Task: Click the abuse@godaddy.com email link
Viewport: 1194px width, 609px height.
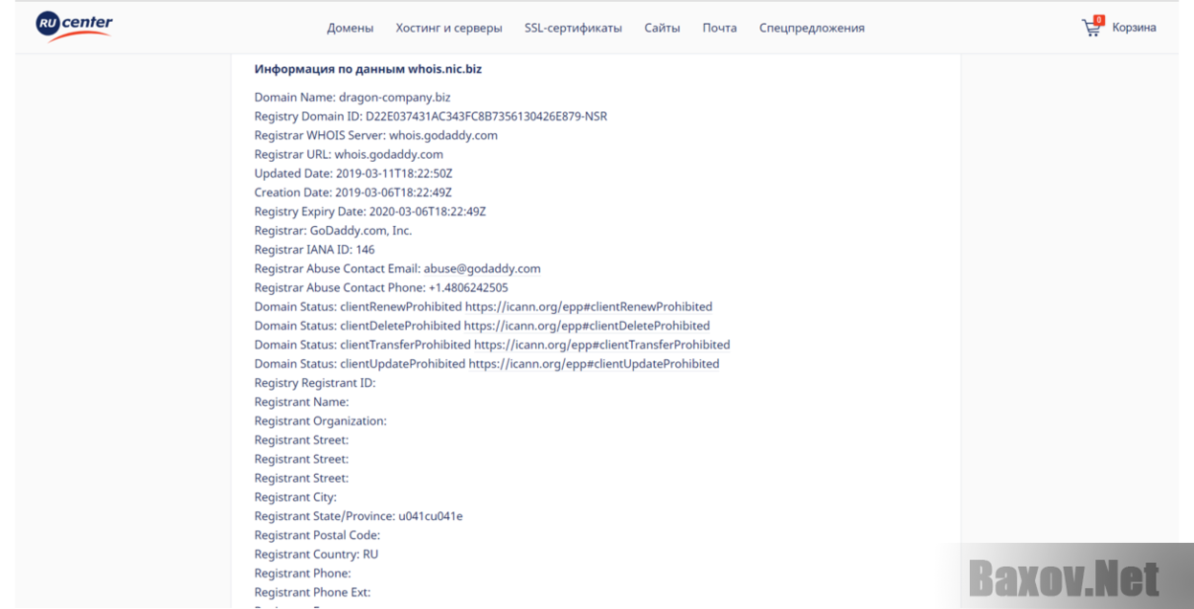Action: pyautogui.click(x=483, y=269)
